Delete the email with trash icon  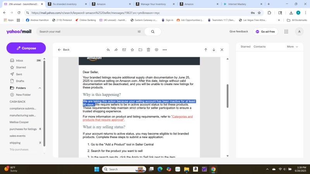point(148,50)
